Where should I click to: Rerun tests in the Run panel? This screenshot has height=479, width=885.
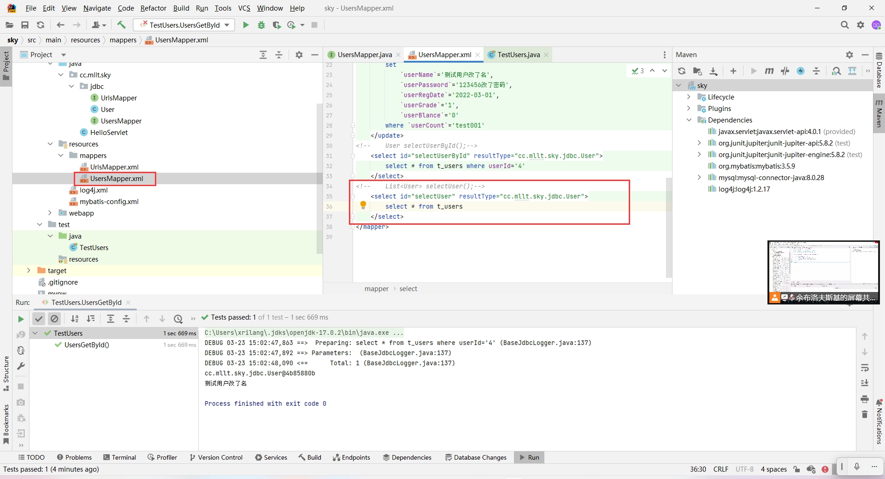pyautogui.click(x=21, y=319)
